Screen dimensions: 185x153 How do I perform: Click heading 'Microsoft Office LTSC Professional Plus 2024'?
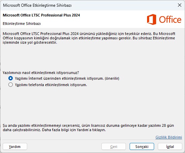coord(41,15)
